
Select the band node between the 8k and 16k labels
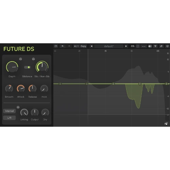(x=140, y=84)
